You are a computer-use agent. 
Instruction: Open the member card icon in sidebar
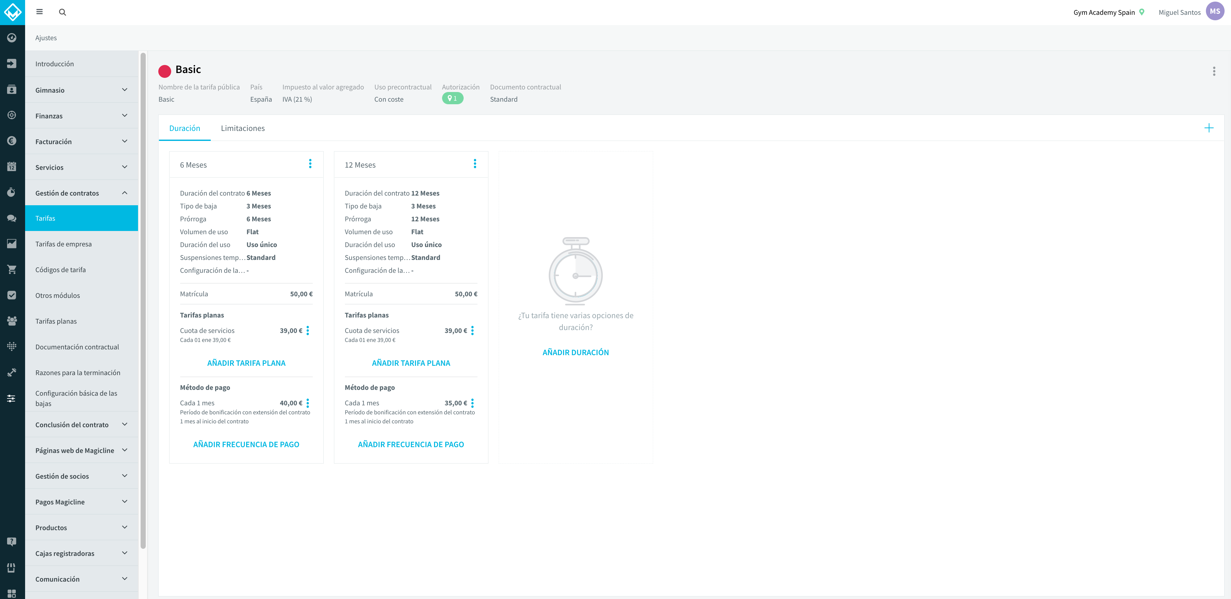pos(12,89)
